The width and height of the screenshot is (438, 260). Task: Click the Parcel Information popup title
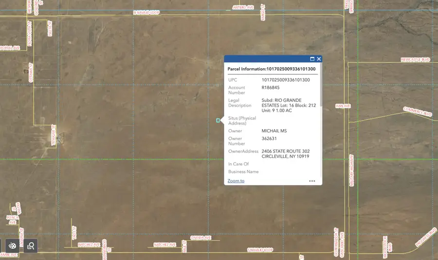pos(272,69)
